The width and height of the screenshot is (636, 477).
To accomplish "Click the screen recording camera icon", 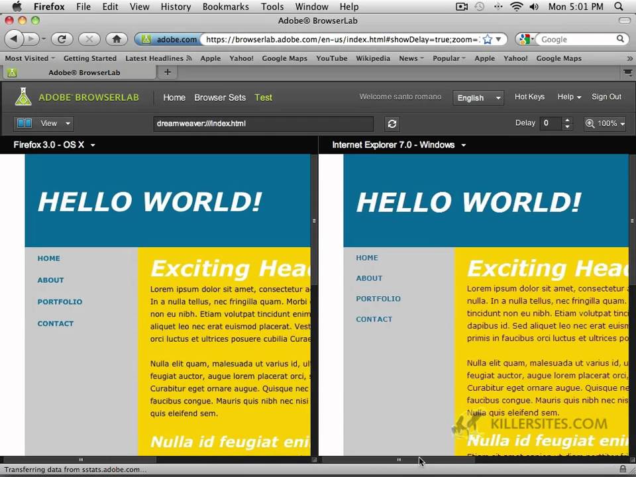I will point(462,7).
